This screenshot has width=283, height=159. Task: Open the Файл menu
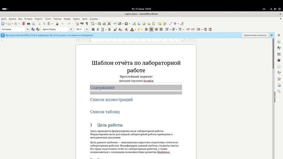[x=4, y=19]
